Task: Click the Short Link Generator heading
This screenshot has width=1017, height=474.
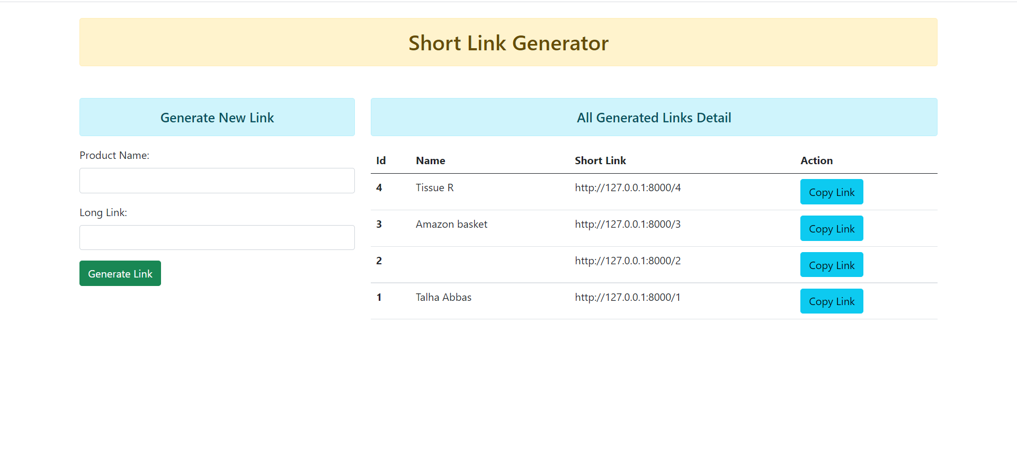Action: point(508,43)
